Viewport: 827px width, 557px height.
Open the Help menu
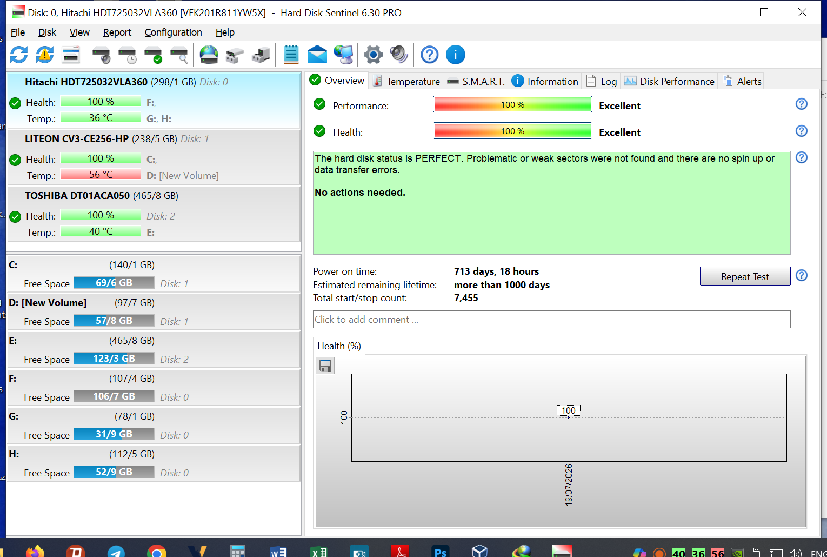pos(225,32)
